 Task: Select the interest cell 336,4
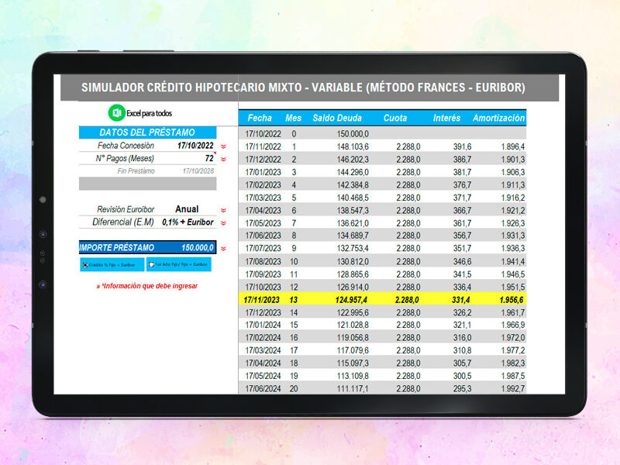tap(462, 287)
